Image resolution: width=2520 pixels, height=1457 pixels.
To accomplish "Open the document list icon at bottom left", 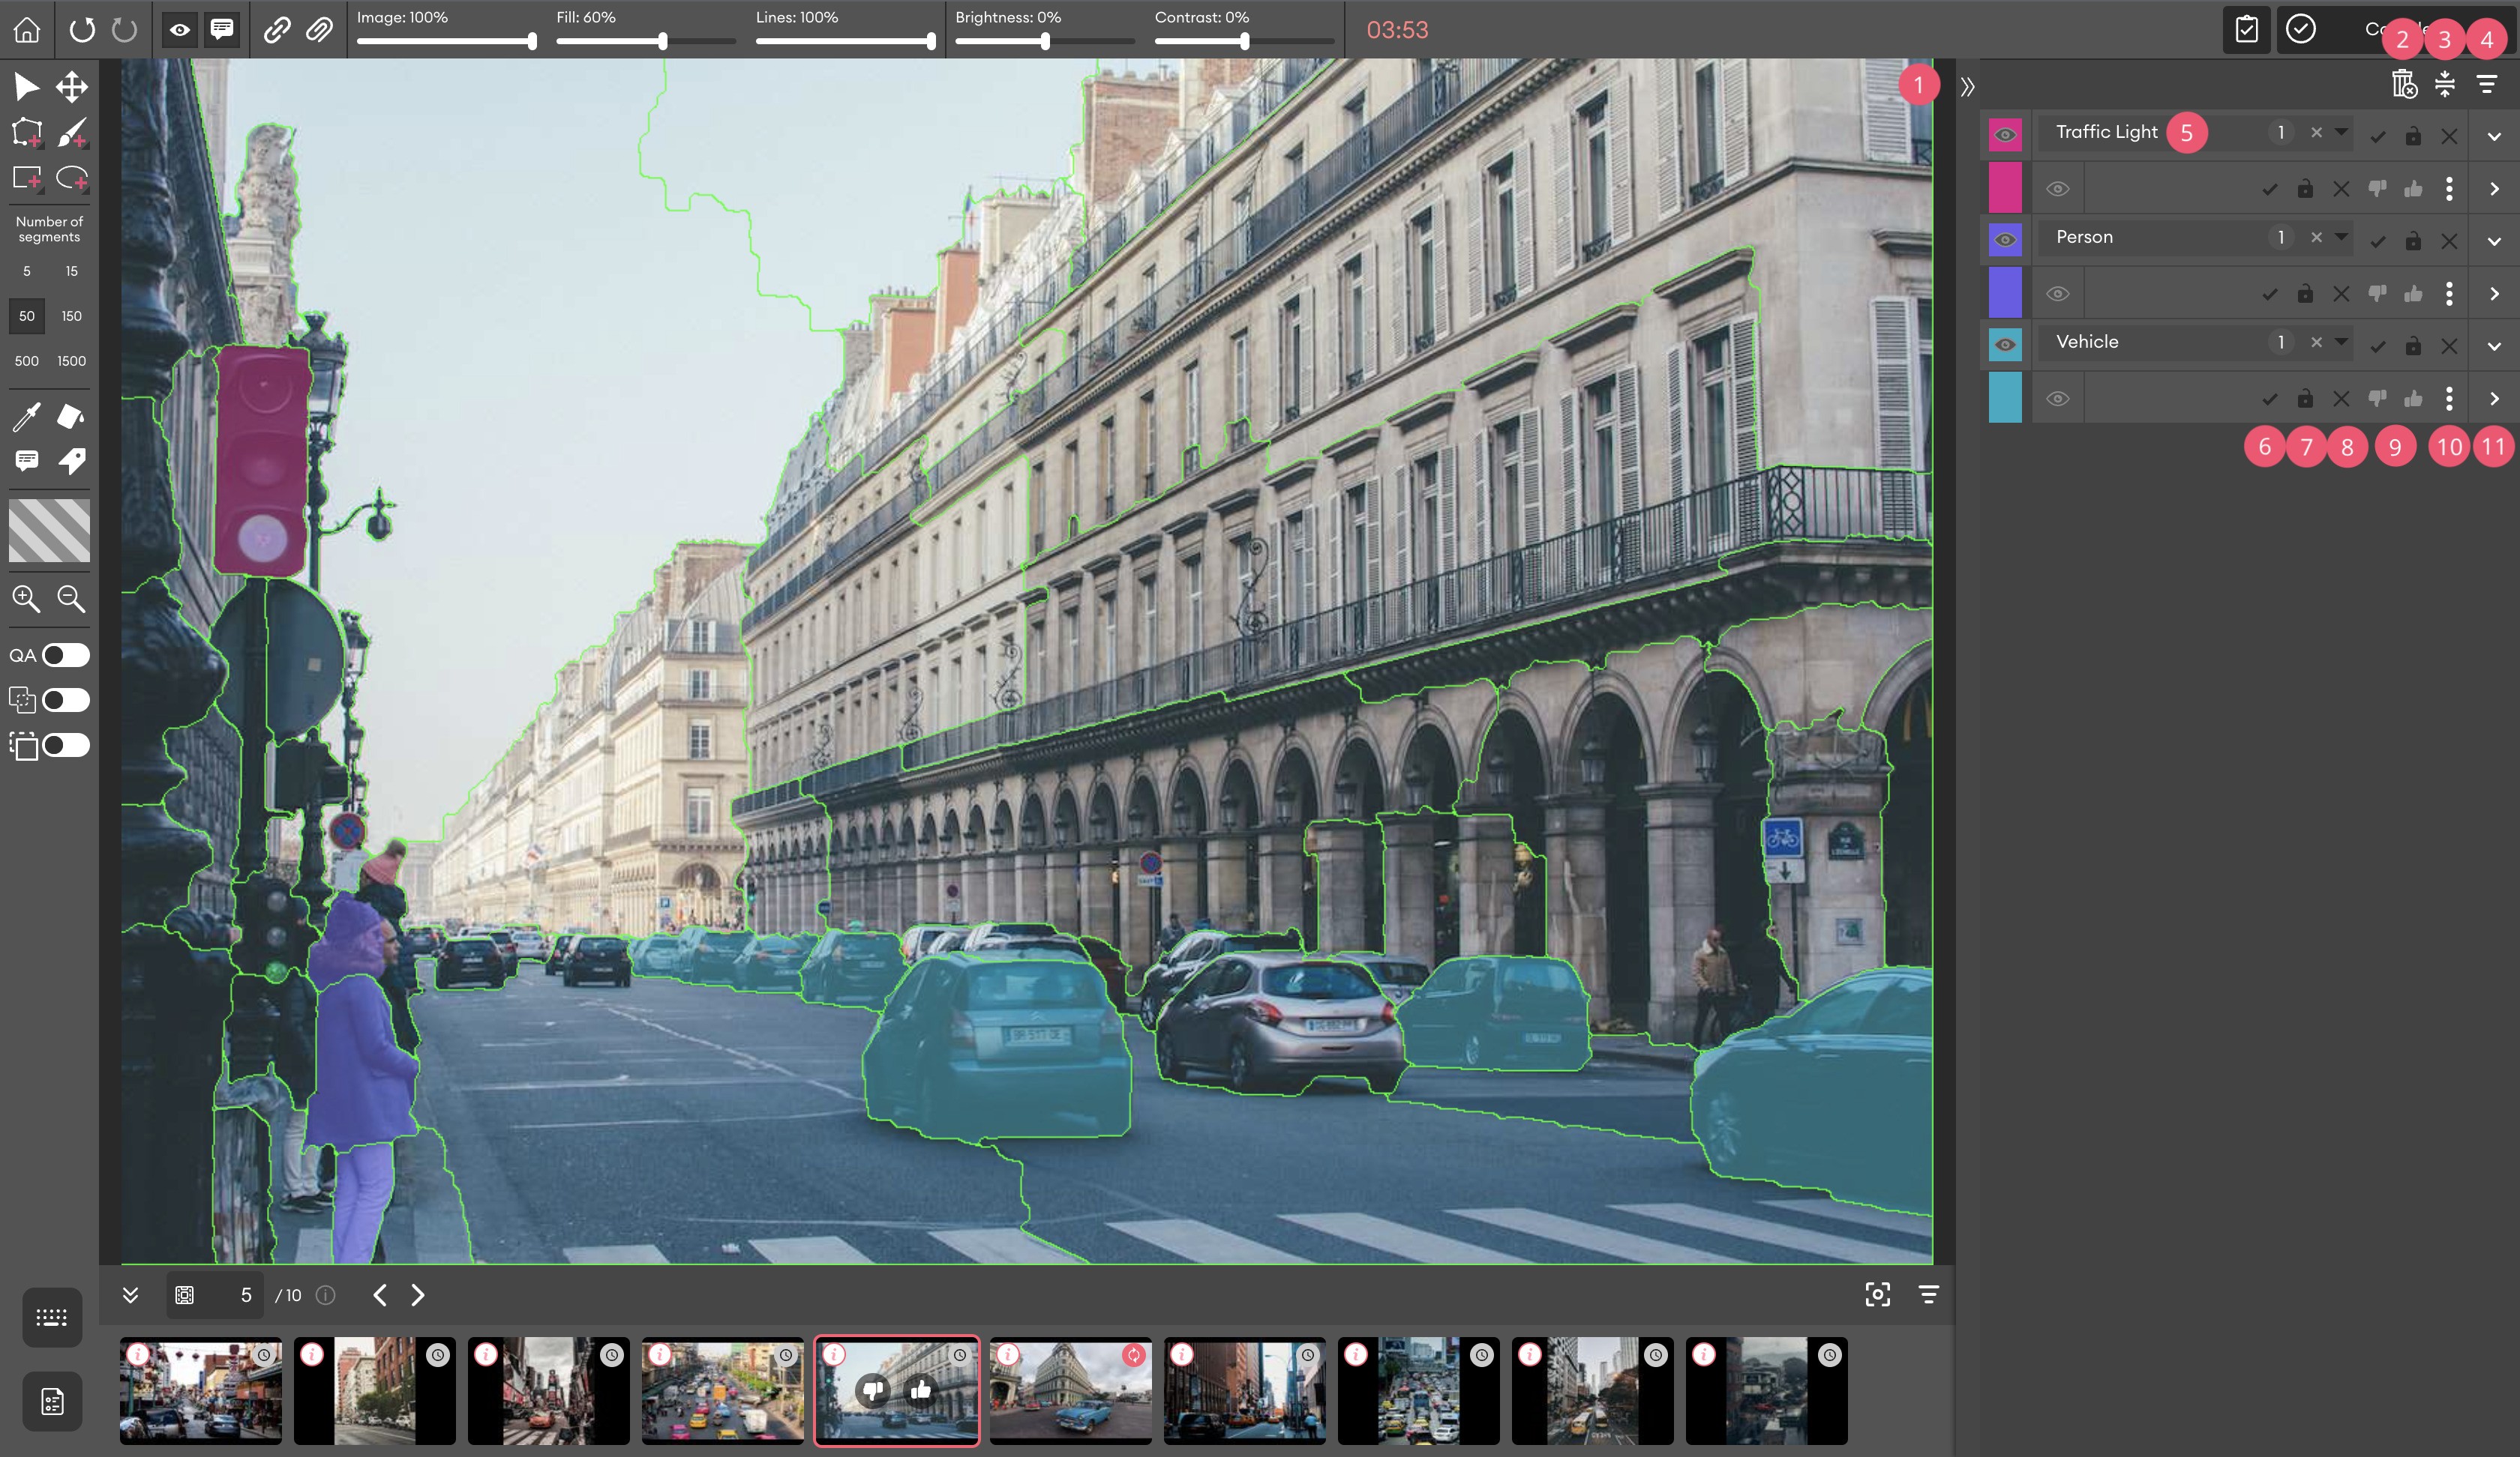I will pos(52,1401).
